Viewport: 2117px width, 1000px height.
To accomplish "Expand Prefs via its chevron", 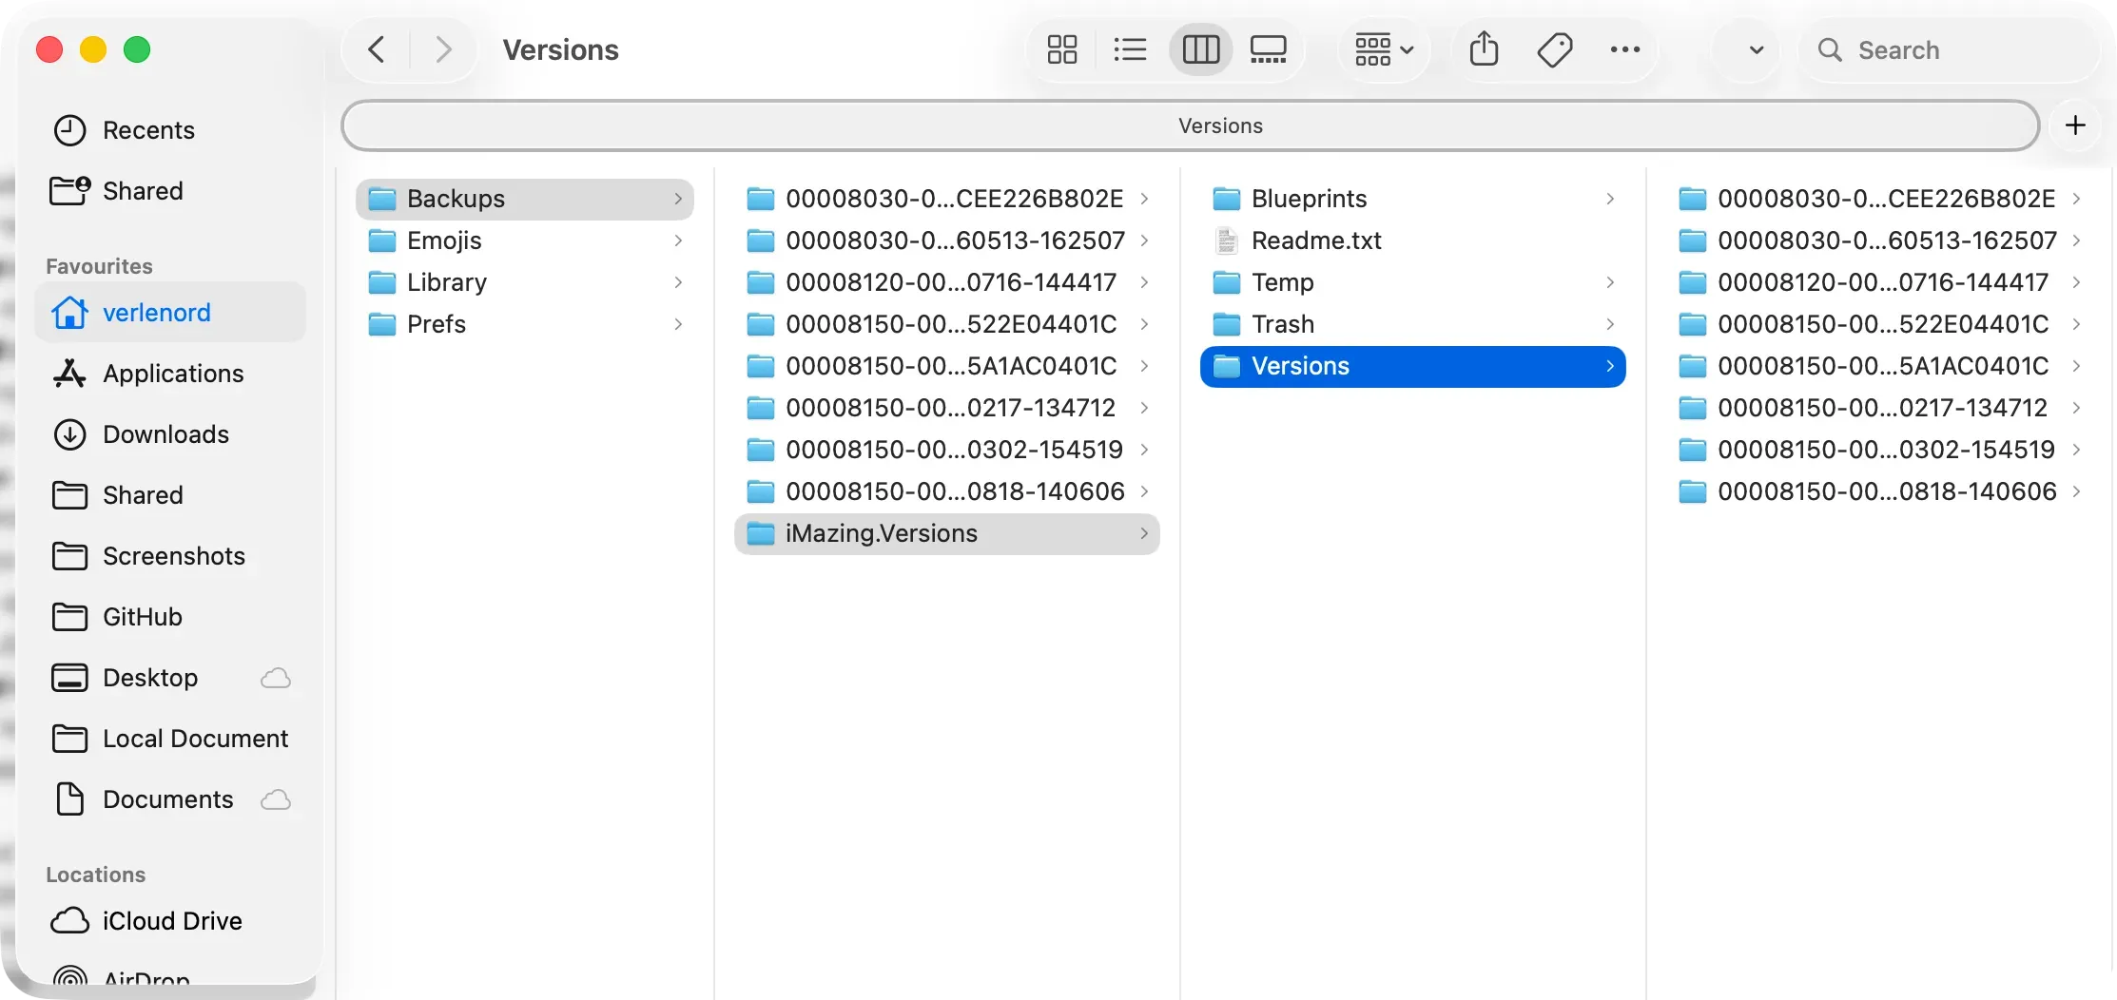I will coord(678,324).
